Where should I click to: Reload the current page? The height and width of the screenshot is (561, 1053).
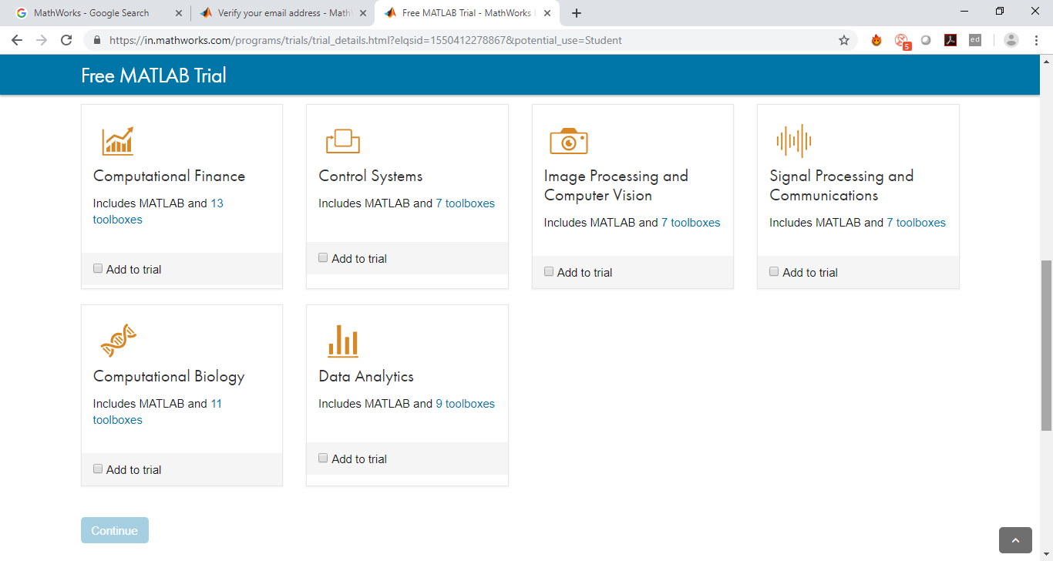point(66,40)
